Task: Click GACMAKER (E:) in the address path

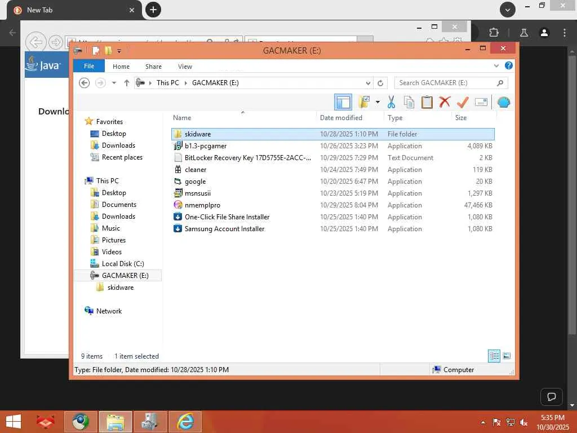Action: 215,83
